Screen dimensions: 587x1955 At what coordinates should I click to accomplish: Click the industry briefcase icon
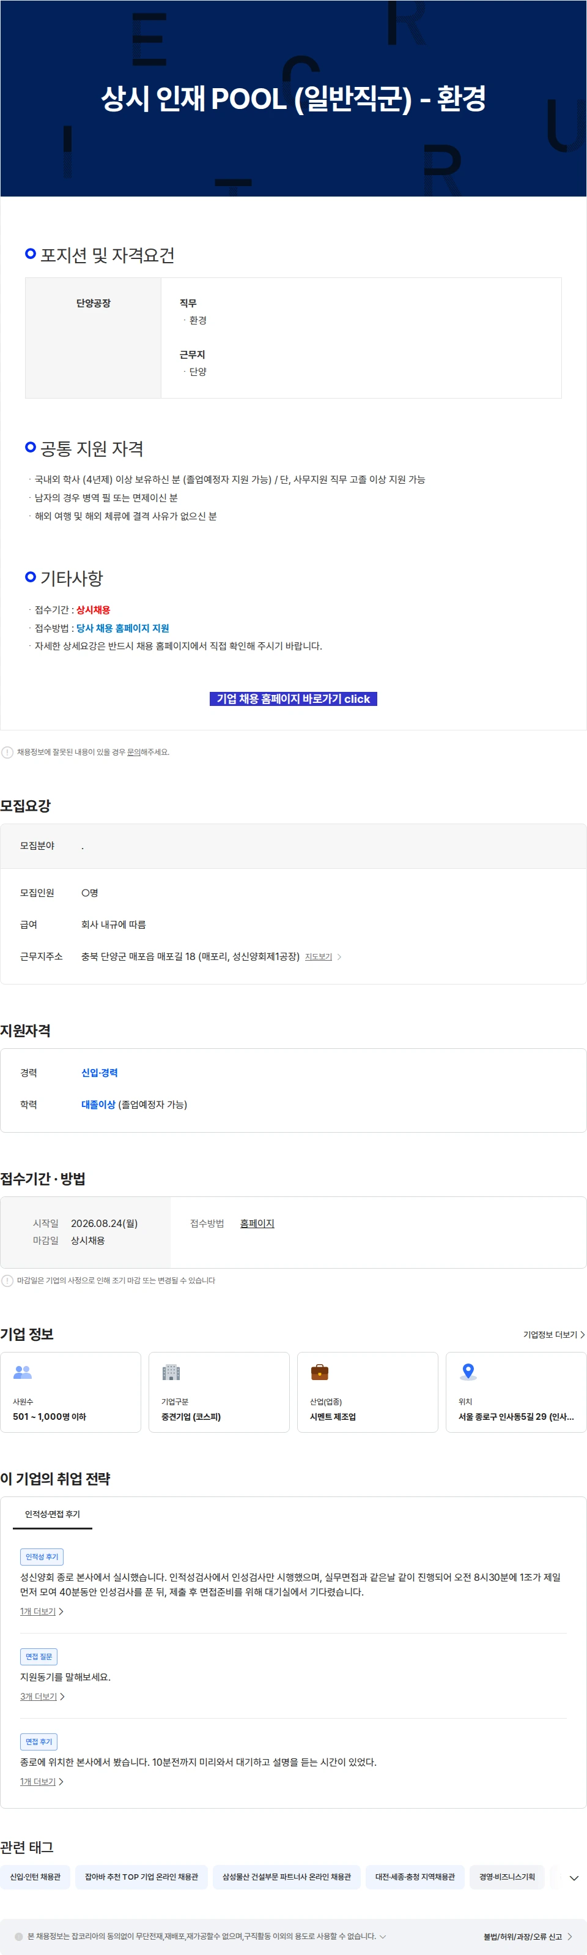319,1372
